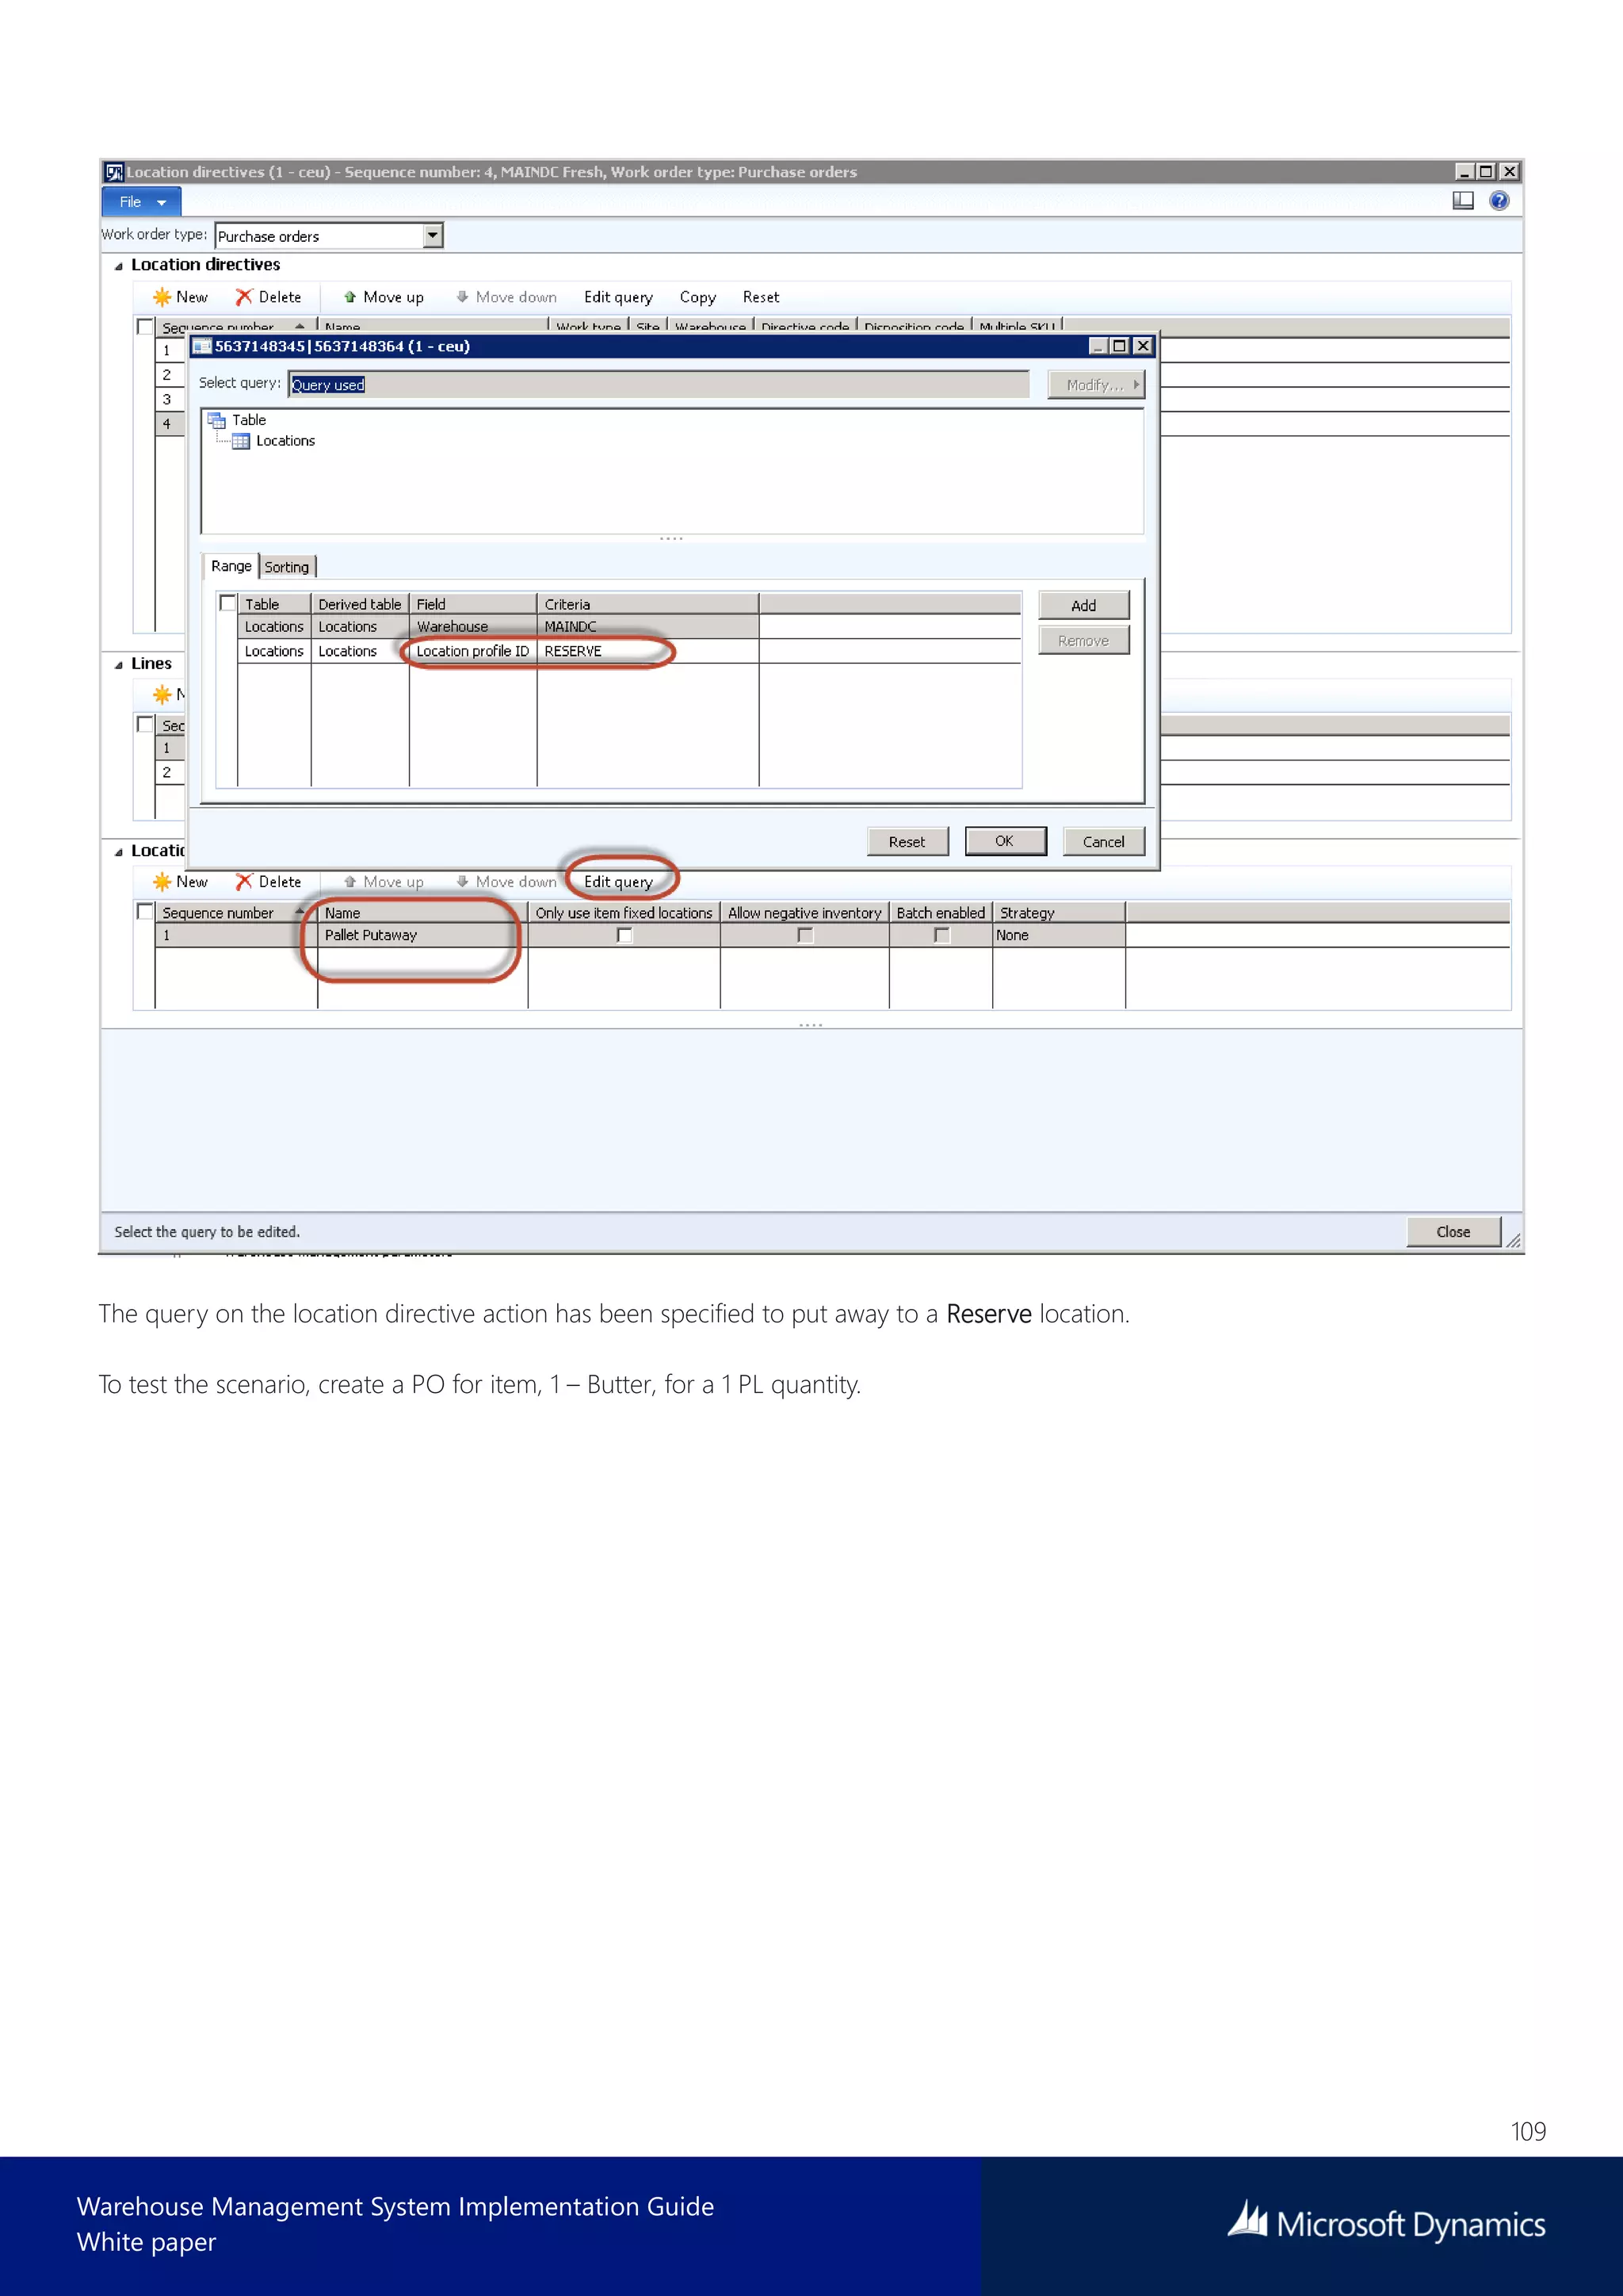Click Edit query in Location directives toolbar
The height and width of the screenshot is (2296, 1623).
coord(619,297)
